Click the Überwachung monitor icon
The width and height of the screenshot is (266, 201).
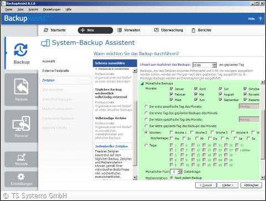pos(156,30)
